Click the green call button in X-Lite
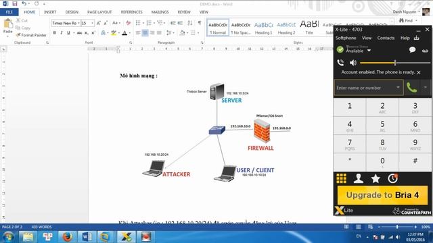The image size is (433, 243). (411, 88)
